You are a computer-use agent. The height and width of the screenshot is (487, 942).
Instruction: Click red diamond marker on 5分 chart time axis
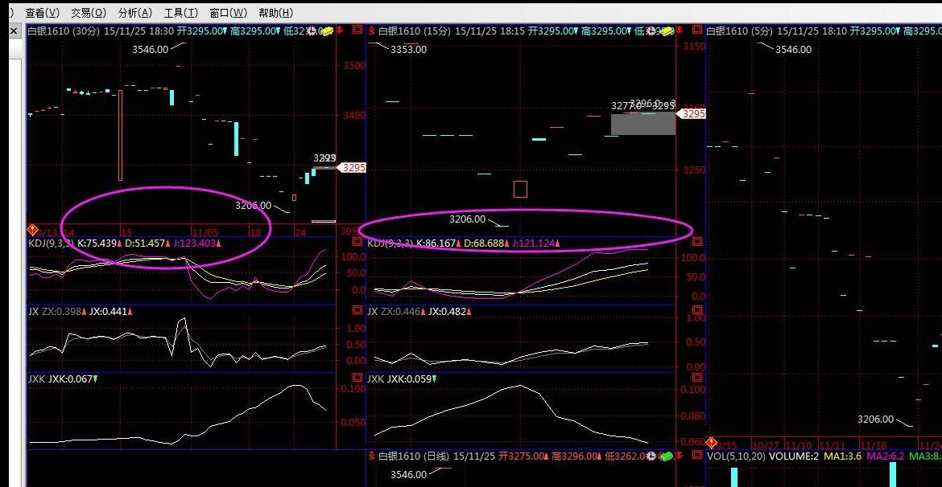click(711, 443)
